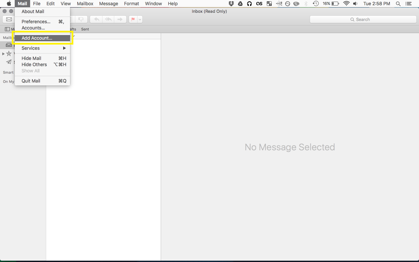Open the Help menu

coord(173,4)
